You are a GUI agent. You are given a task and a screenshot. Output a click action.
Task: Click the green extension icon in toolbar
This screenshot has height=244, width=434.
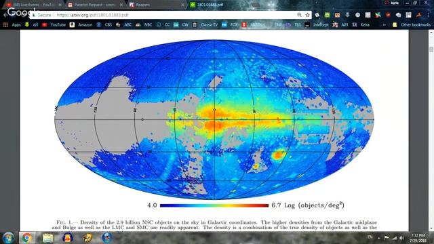click(x=327, y=15)
